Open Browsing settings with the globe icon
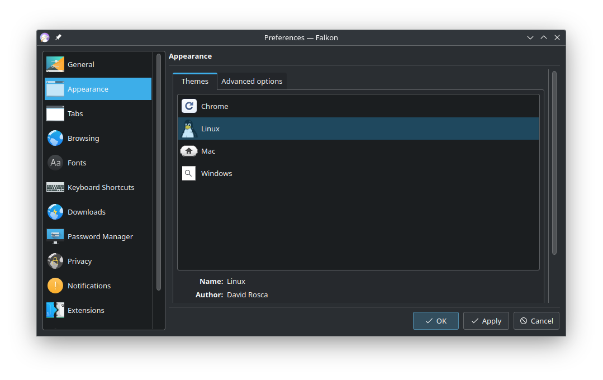Image resolution: width=603 pixels, height=380 pixels. coord(55,138)
